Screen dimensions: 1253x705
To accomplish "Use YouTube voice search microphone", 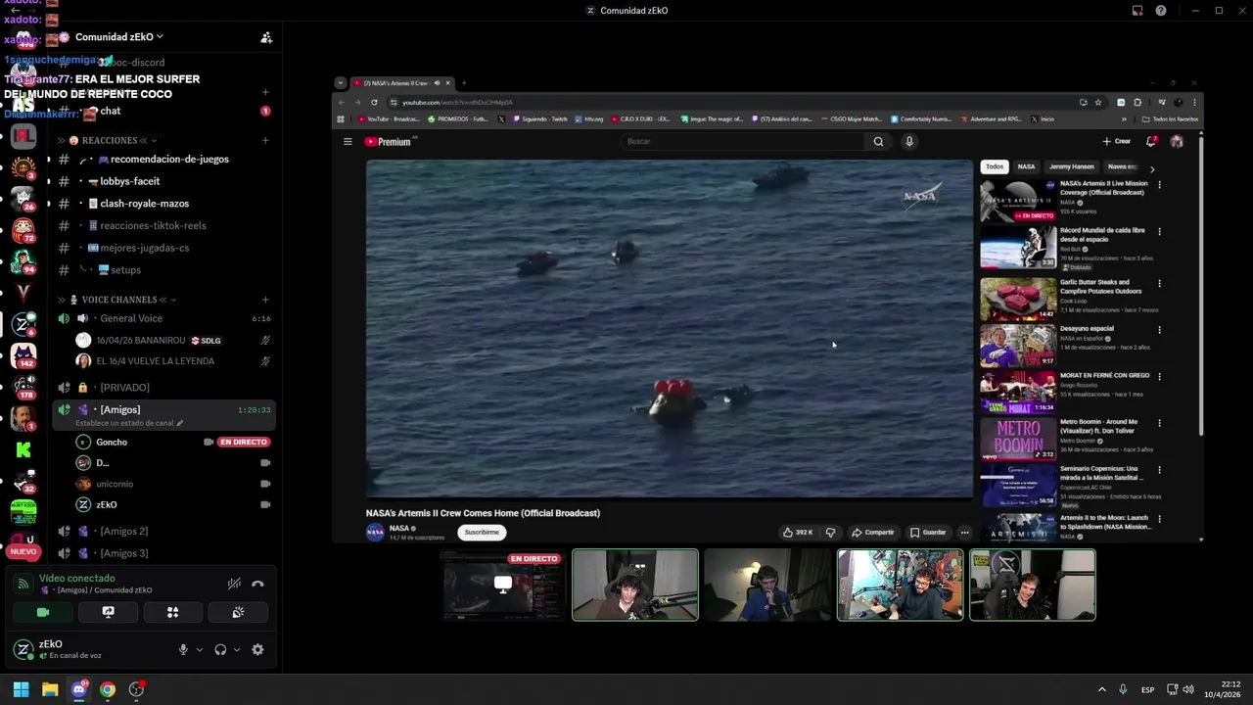I will (x=909, y=141).
